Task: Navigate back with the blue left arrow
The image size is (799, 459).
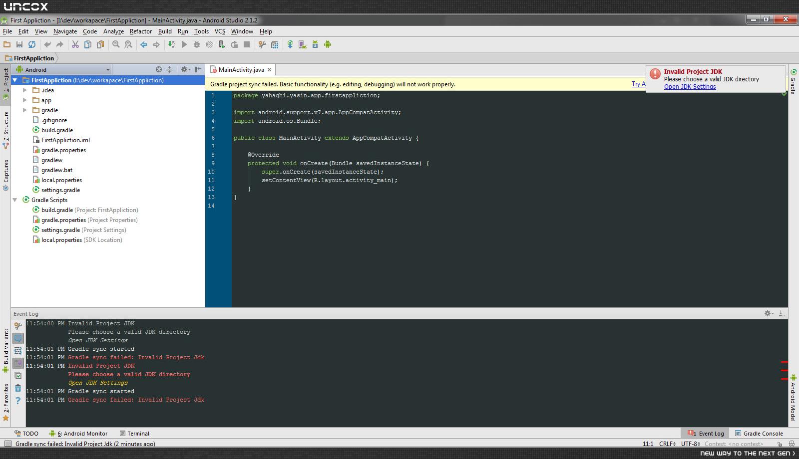Action: [144, 44]
